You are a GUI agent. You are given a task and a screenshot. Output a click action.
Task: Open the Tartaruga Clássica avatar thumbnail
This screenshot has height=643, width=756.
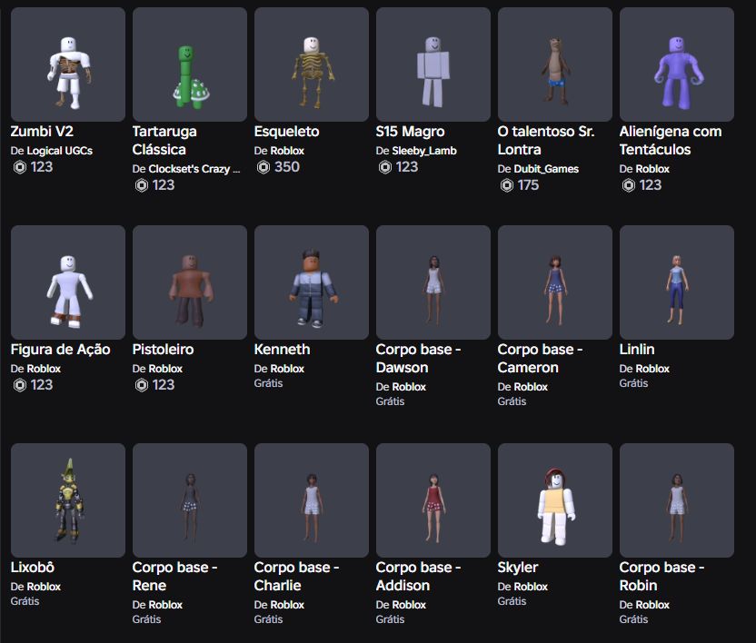click(190, 64)
